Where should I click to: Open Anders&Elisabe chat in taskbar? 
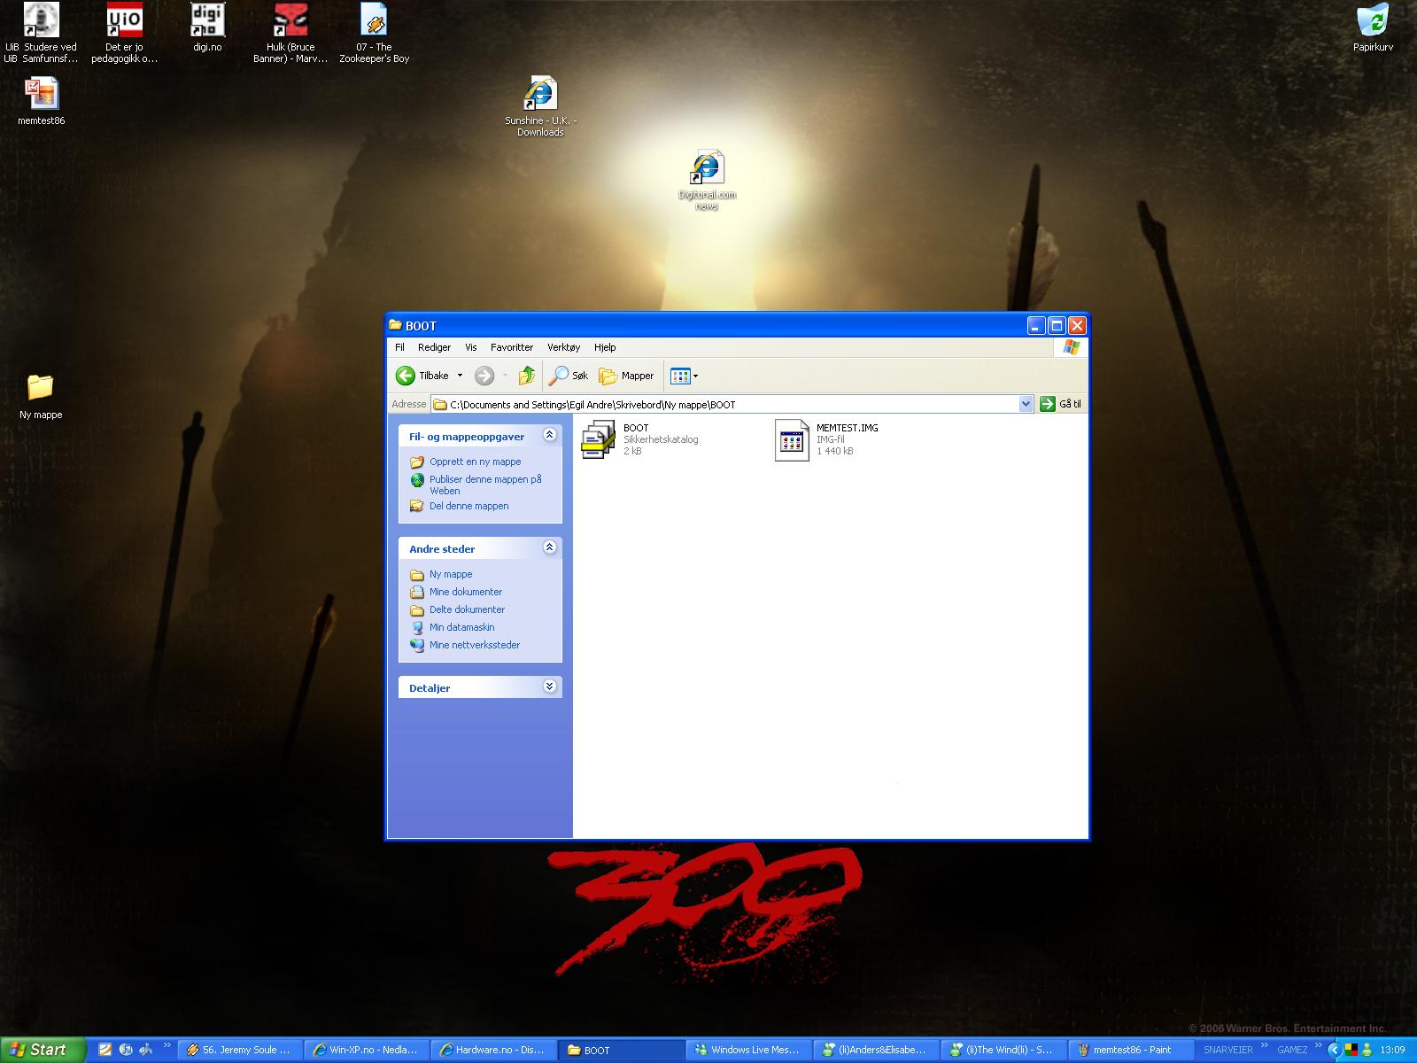point(877,1050)
